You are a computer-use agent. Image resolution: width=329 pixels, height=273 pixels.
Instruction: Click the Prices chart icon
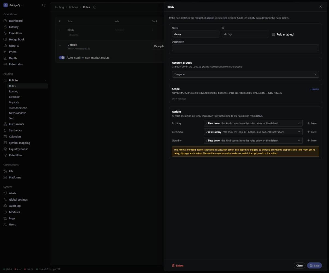(x=5, y=52)
